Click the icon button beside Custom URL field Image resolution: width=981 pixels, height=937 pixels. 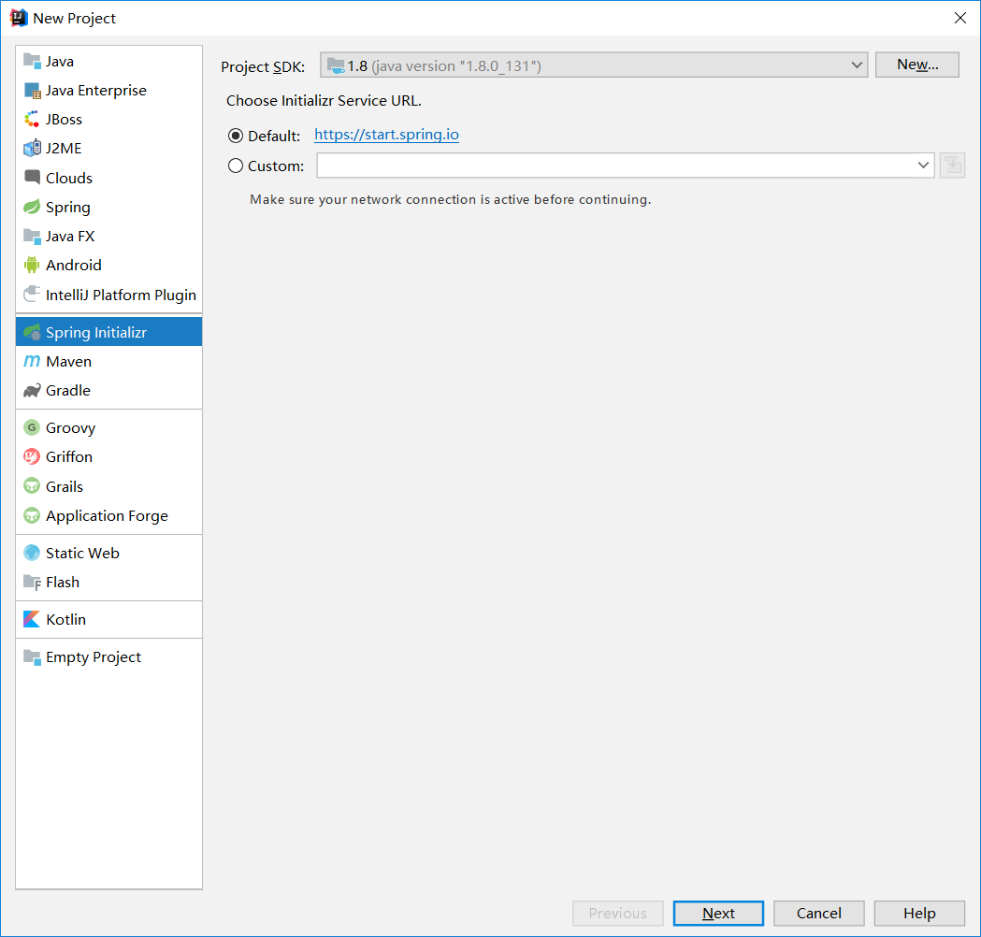tap(953, 166)
